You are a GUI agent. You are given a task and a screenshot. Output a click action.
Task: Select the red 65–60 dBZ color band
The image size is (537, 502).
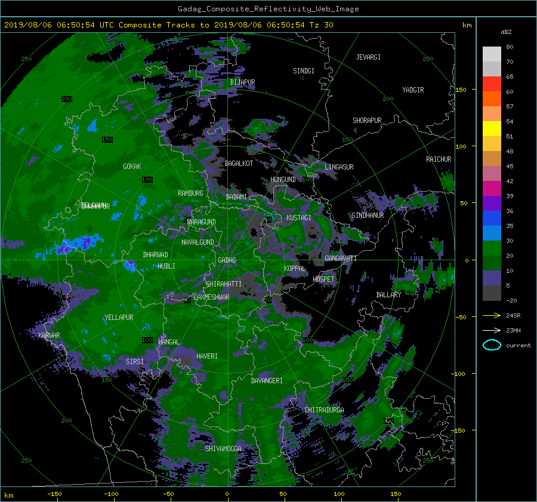[x=492, y=84]
